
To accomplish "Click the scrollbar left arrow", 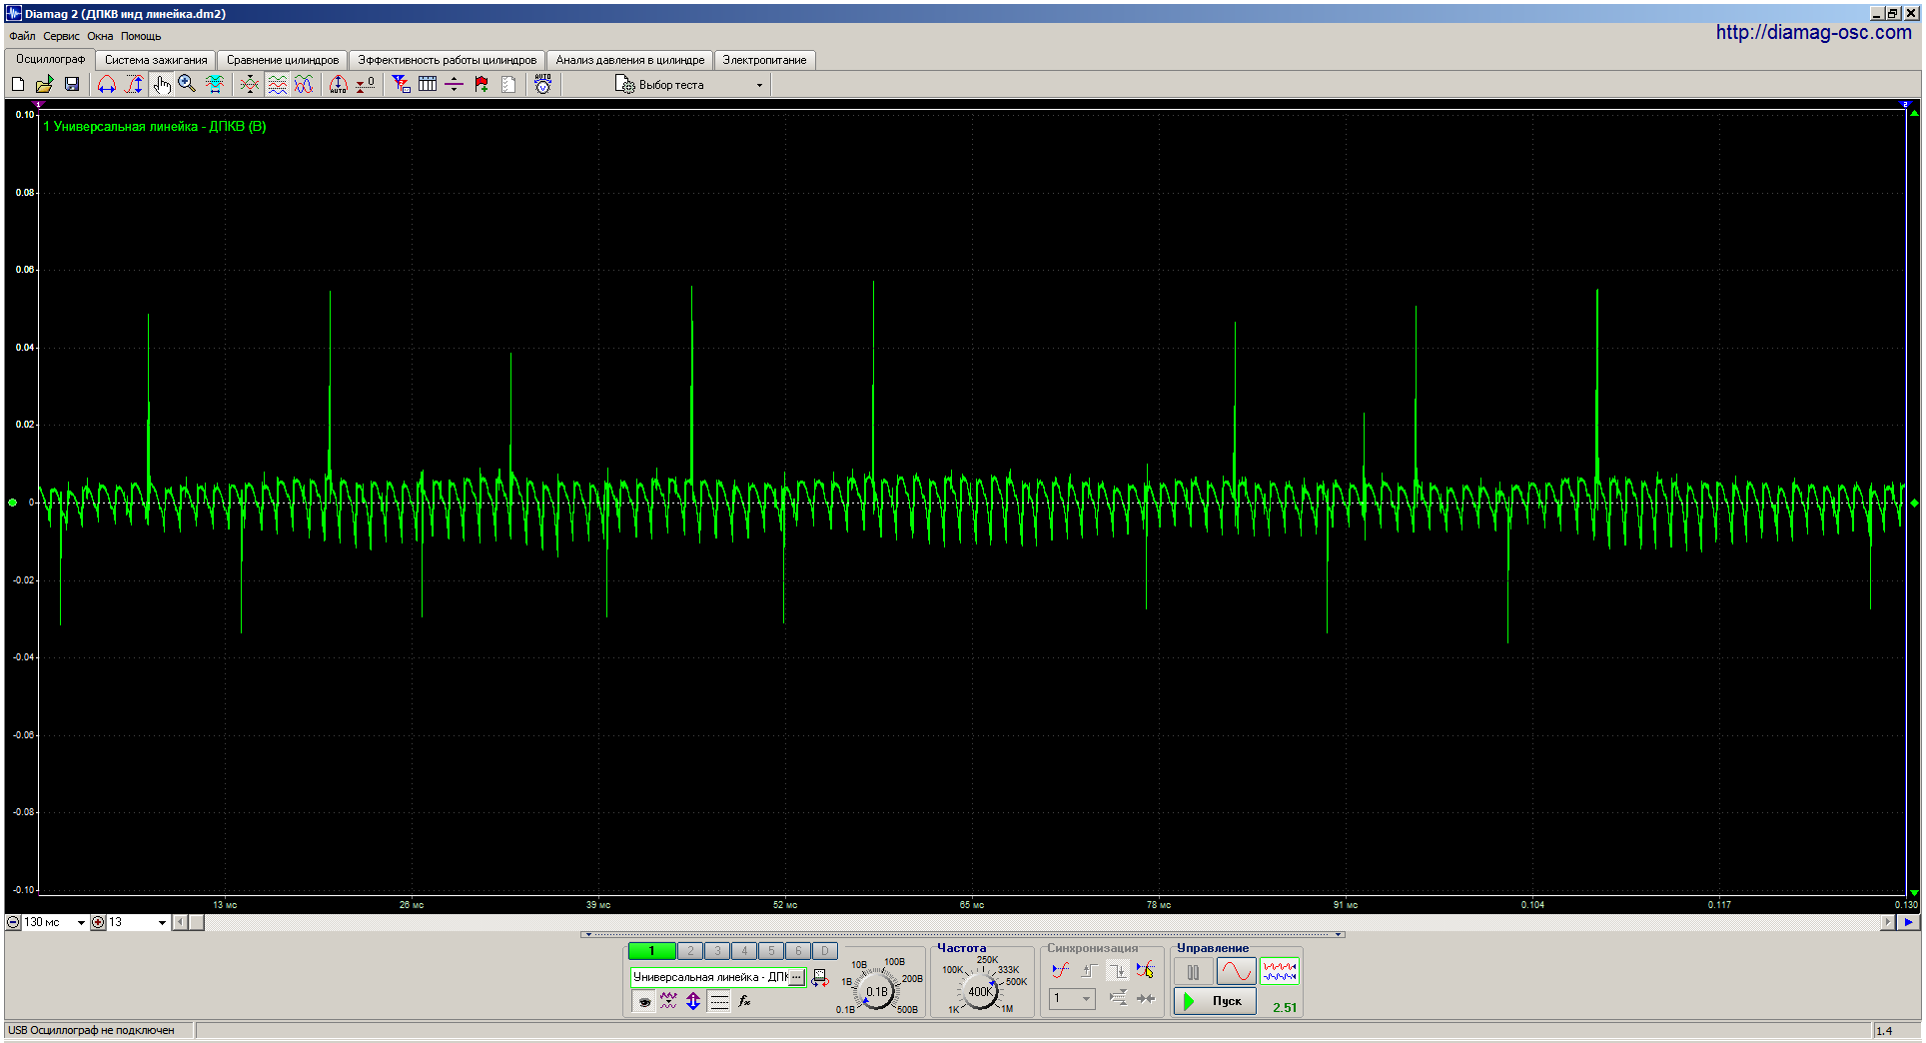I will (180, 922).
